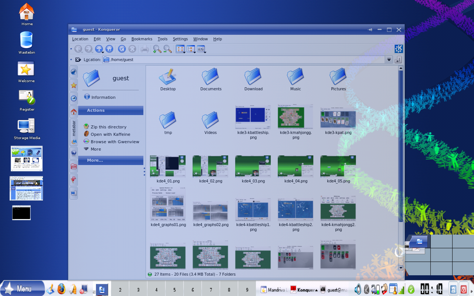The width and height of the screenshot is (474, 296).
Task: Click the red logout button in panel
Action: tap(464, 289)
